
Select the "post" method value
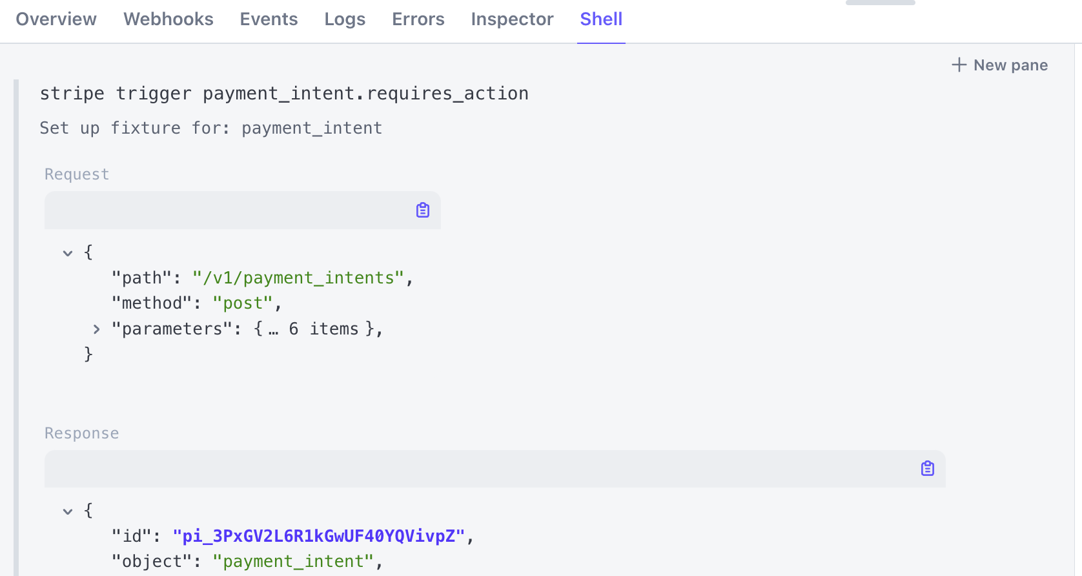pos(243,303)
